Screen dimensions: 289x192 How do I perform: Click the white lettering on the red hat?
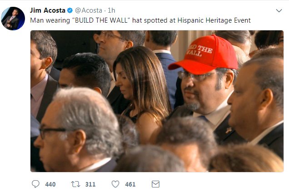click(199, 51)
